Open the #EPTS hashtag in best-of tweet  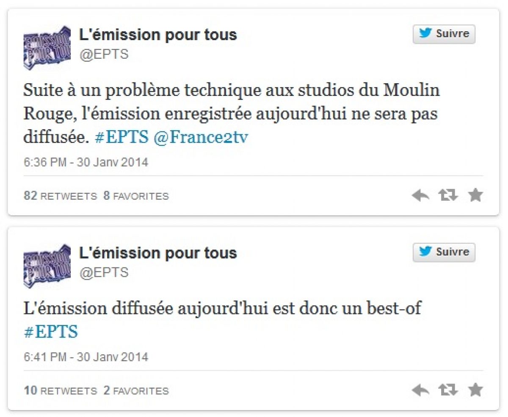point(51,332)
